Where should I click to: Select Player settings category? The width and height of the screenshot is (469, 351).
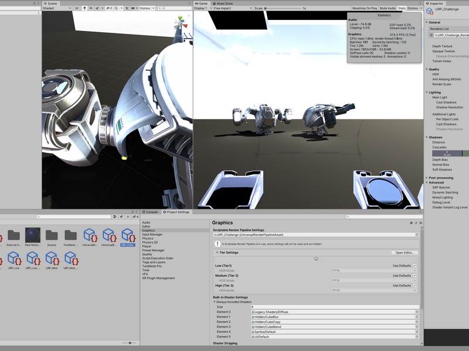click(x=147, y=246)
